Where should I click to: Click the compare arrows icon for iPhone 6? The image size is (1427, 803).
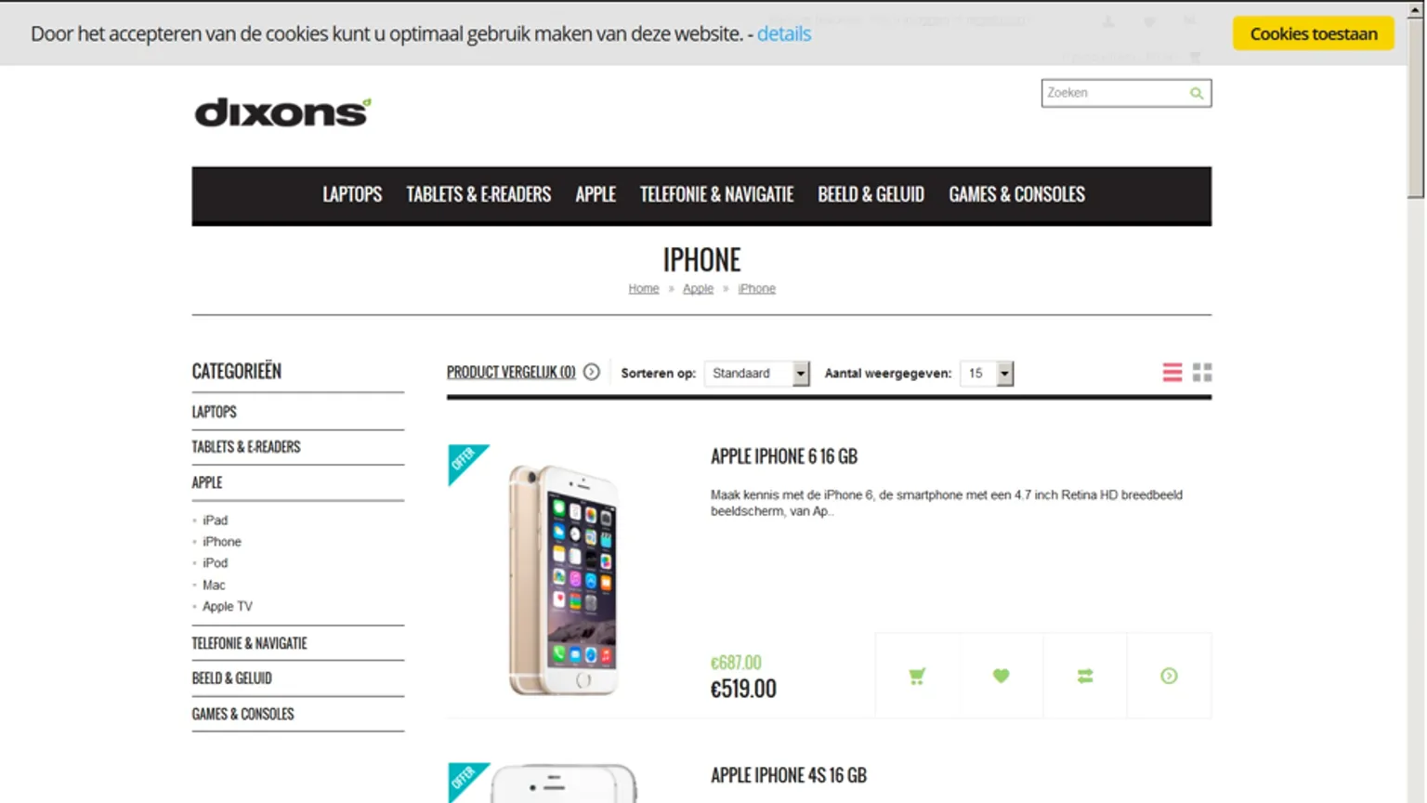[1085, 676]
